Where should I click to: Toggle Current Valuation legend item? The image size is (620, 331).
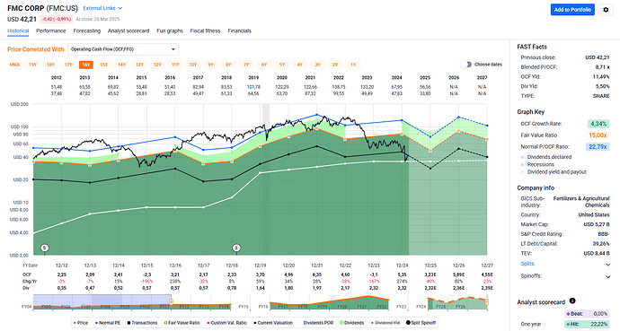pyautogui.click(x=273, y=323)
